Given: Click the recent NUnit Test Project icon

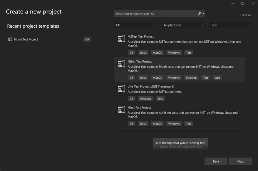Looking at the screenshot, I should tap(10, 39).
